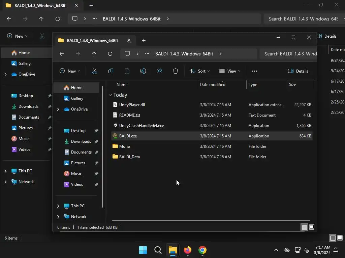Viewport: 345px width, 258px height.
Task: Open breadcrumb ellipsis in front address bar
Action: click(147, 53)
